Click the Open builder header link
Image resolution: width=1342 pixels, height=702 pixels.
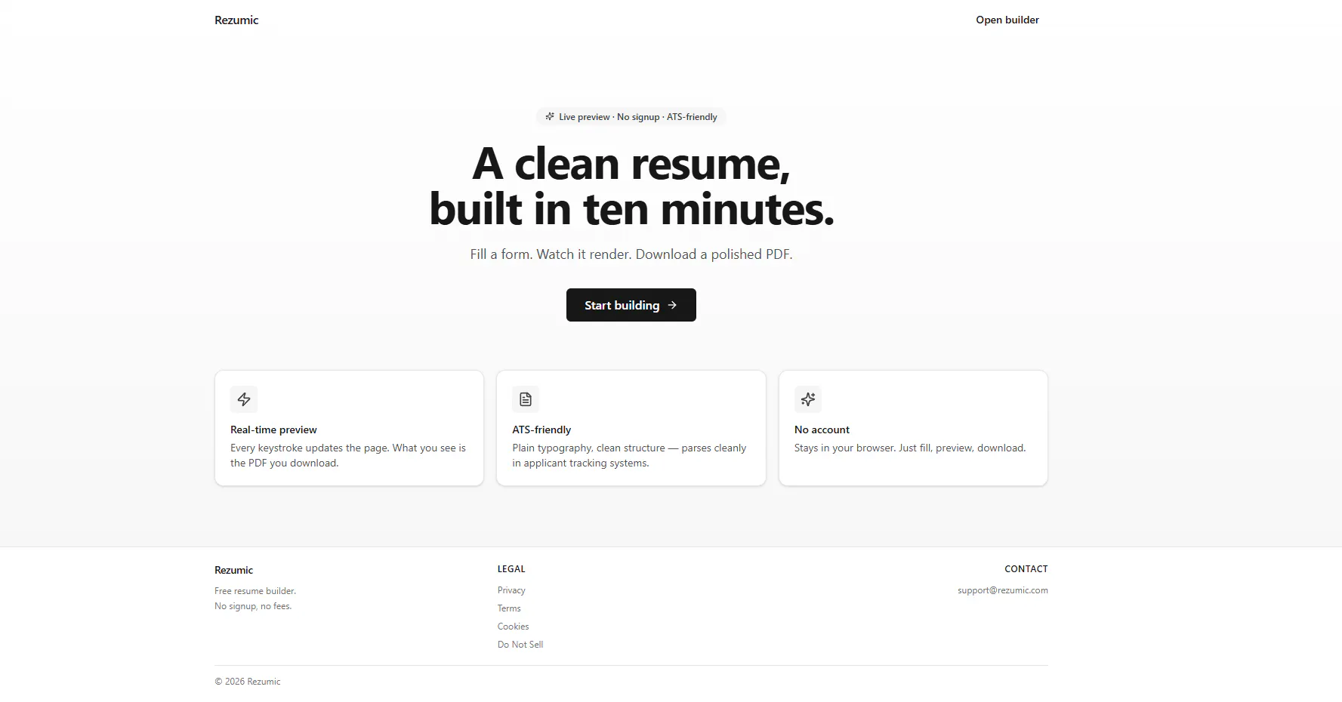click(1007, 20)
